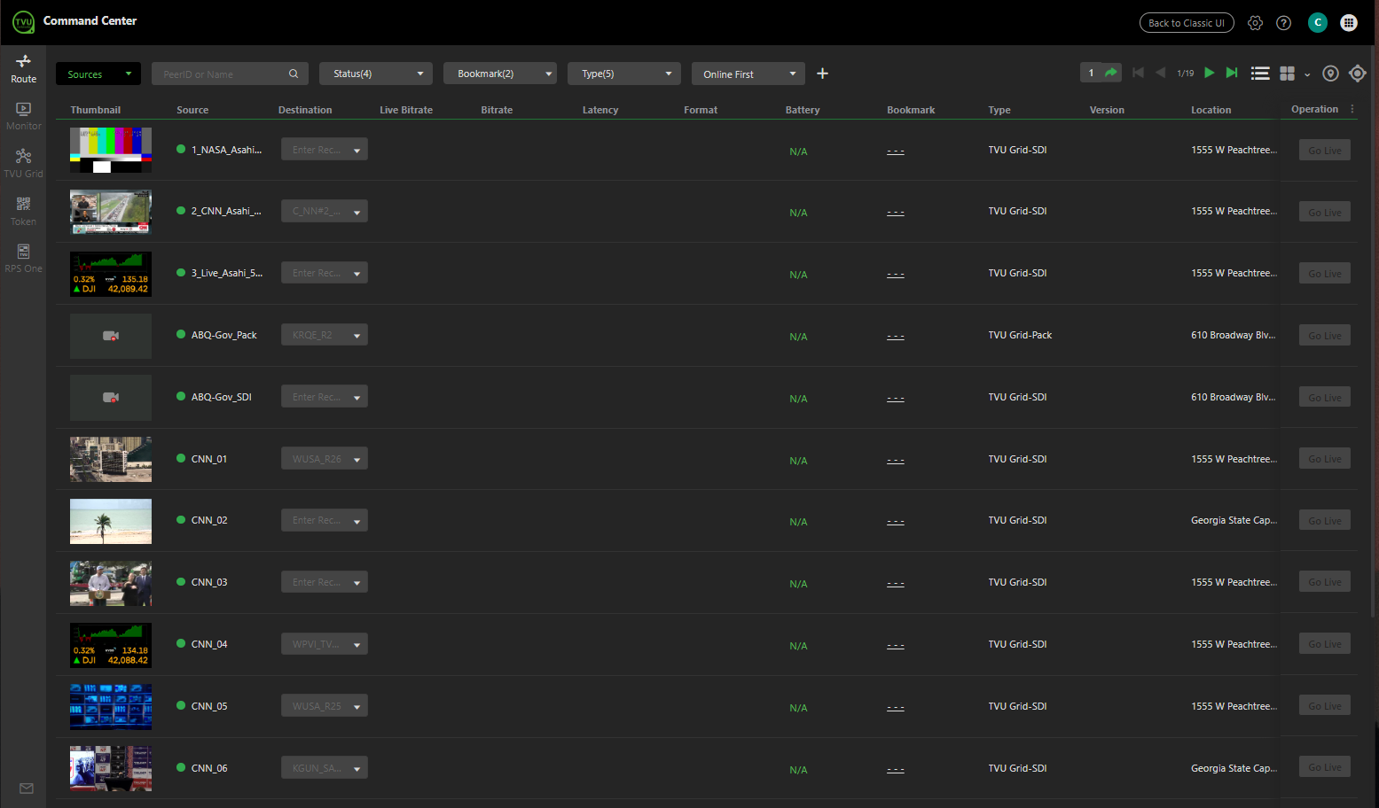Viewport: 1379px width, 808px height.
Task: Open the Bookmark(2) filter dropdown
Action: tap(500, 74)
